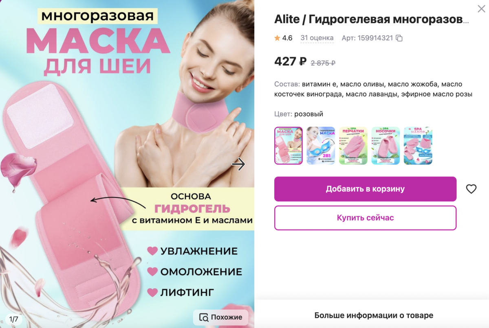
Task: Choose the SPA носочки socks variant
Action: [385, 146]
